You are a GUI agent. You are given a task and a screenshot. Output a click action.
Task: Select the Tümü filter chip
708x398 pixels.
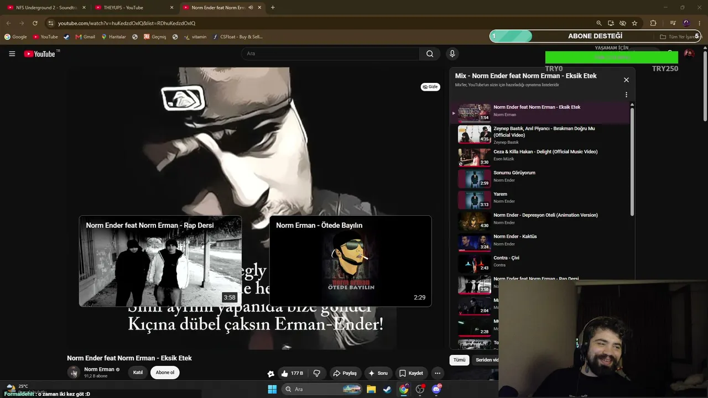460,360
